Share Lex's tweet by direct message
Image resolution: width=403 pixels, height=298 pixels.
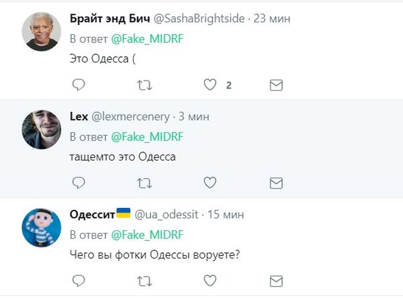[275, 183]
